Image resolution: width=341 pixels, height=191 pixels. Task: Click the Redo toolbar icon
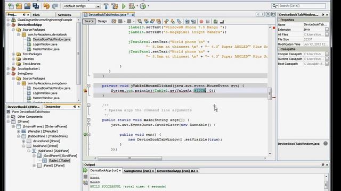tap(54, 6)
